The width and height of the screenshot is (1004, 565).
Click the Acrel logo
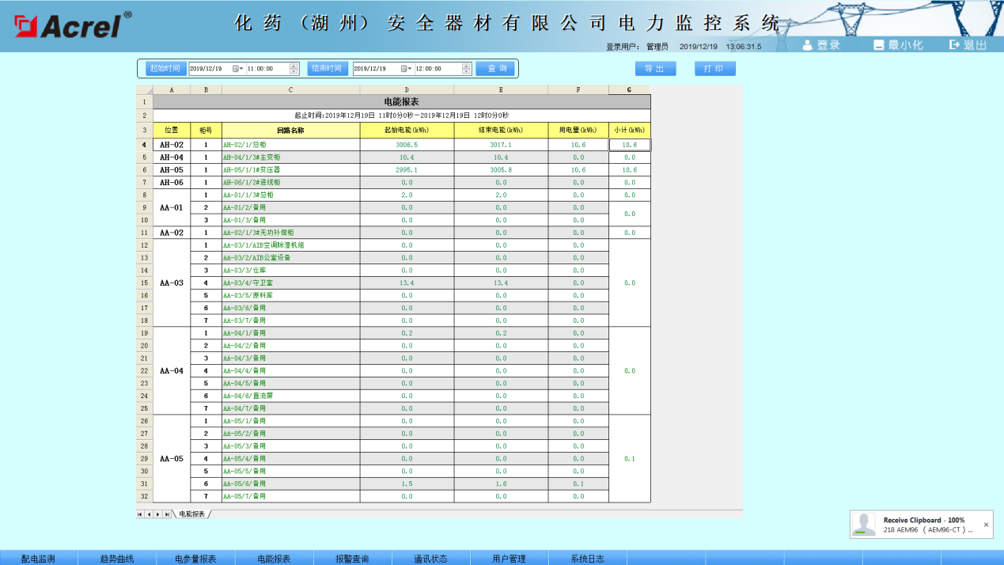point(68,25)
